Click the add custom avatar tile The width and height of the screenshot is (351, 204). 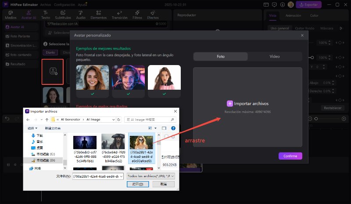pyautogui.click(x=53, y=71)
